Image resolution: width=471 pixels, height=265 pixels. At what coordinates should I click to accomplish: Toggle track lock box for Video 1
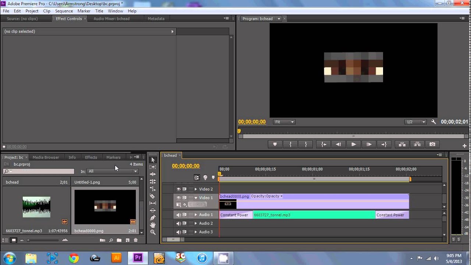pos(191,198)
